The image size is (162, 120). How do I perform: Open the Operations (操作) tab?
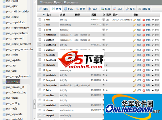pos(130,9)
